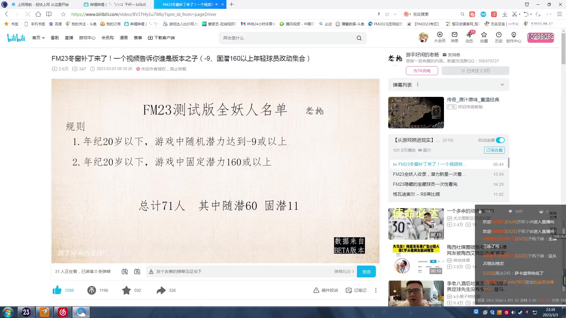Expand the 弹幕礼仪 arrow
This screenshot has height=318, width=566.
353,271
